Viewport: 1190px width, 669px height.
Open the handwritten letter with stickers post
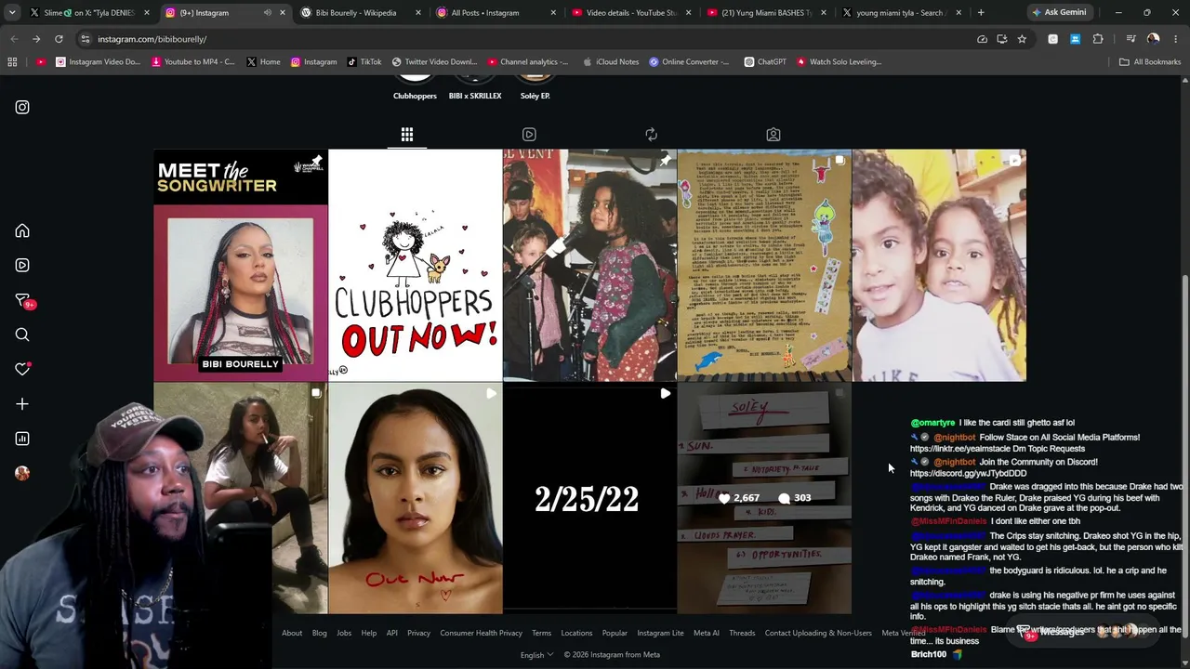tap(764, 265)
